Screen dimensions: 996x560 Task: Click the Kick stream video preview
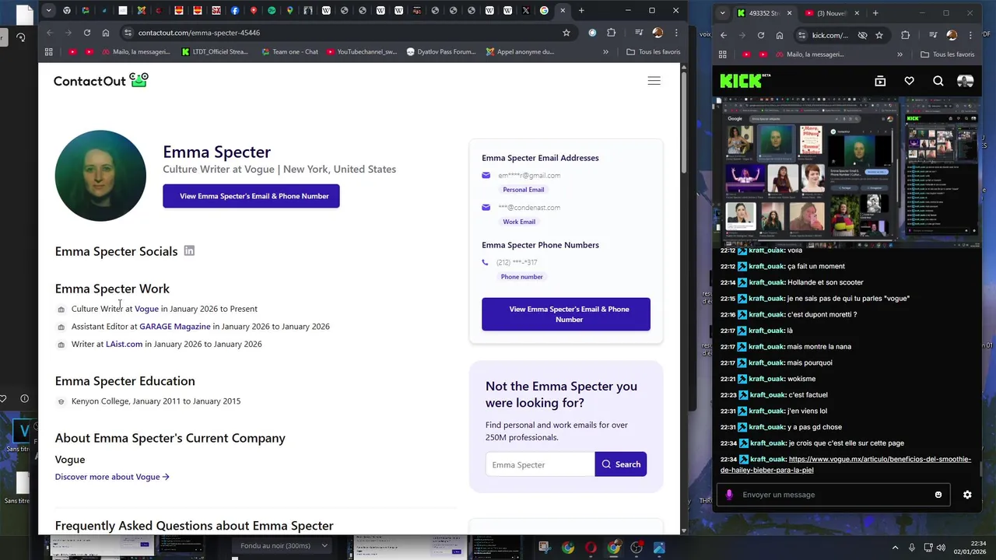point(850,171)
